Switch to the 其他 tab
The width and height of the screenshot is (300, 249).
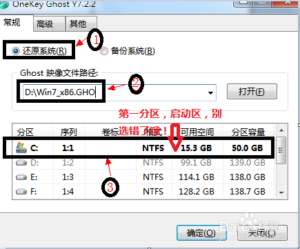[x=81, y=23]
